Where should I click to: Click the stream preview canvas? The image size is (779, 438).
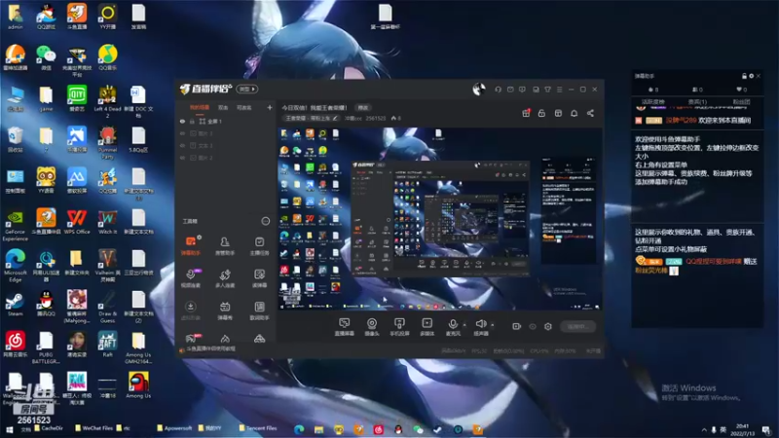[x=440, y=218]
